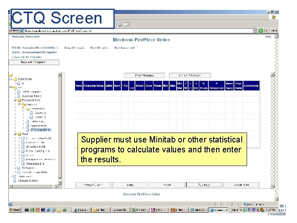Click the # Categories column header
This screenshot has width=297, height=223.
(x=217, y=86)
